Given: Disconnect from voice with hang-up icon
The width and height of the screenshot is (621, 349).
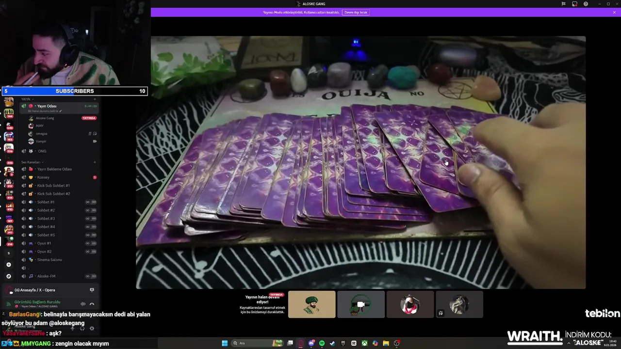Looking at the screenshot, I should click(x=92, y=304).
